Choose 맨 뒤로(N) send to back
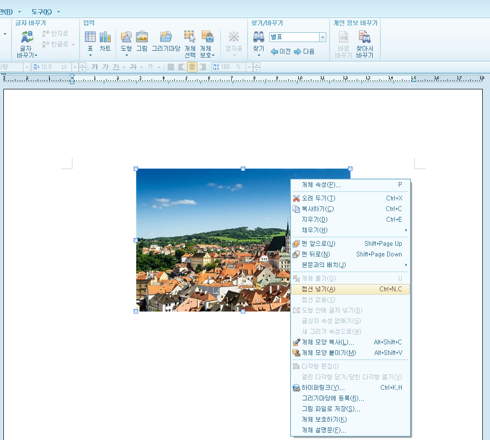 (x=350, y=254)
